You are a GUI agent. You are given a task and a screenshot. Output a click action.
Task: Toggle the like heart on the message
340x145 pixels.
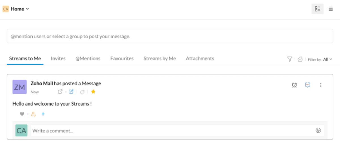pos(22,114)
